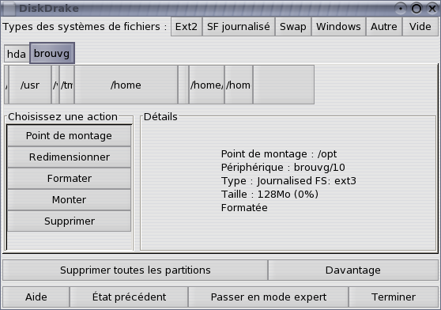Click Supprimer to delete the partition
Screen dimensions: 441x310
point(69,221)
